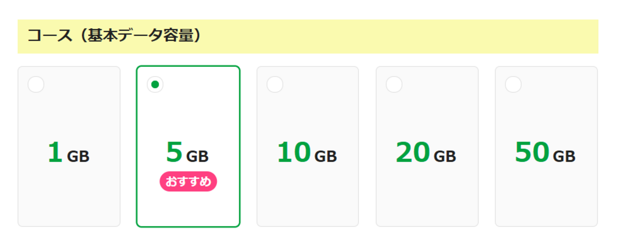Choose the 10GB course card

click(307, 146)
